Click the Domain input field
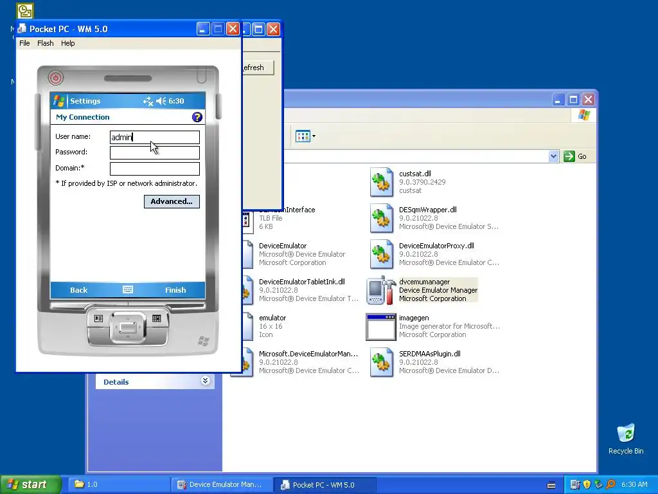The width and height of the screenshot is (658, 494). pos(154,169)
